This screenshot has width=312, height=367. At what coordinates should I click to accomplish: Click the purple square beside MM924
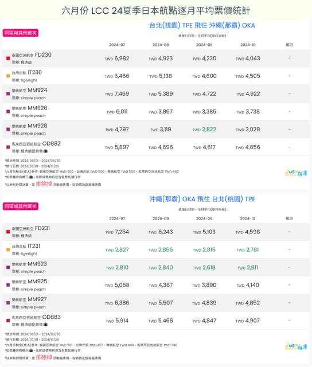pos(8,93)
